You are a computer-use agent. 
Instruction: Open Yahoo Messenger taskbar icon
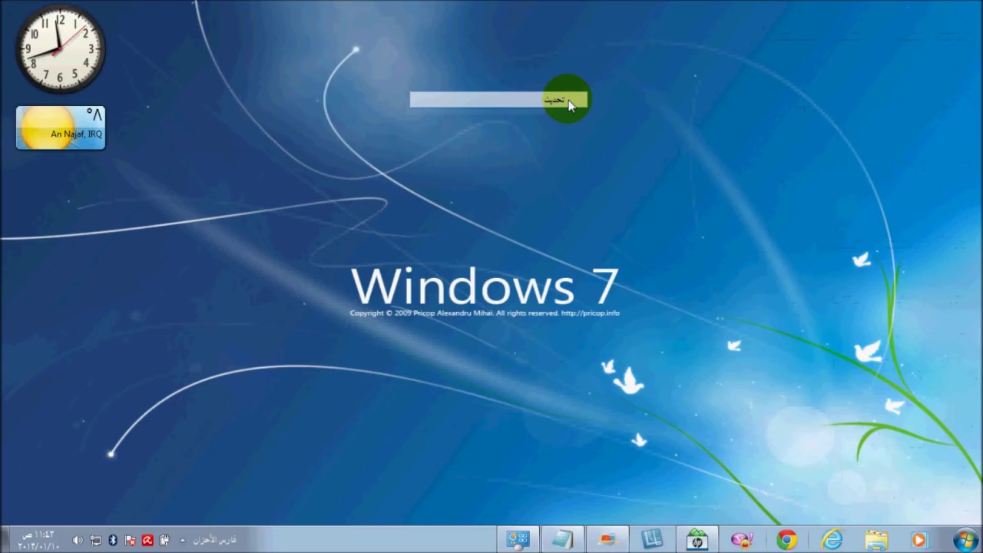pos(742,540)
